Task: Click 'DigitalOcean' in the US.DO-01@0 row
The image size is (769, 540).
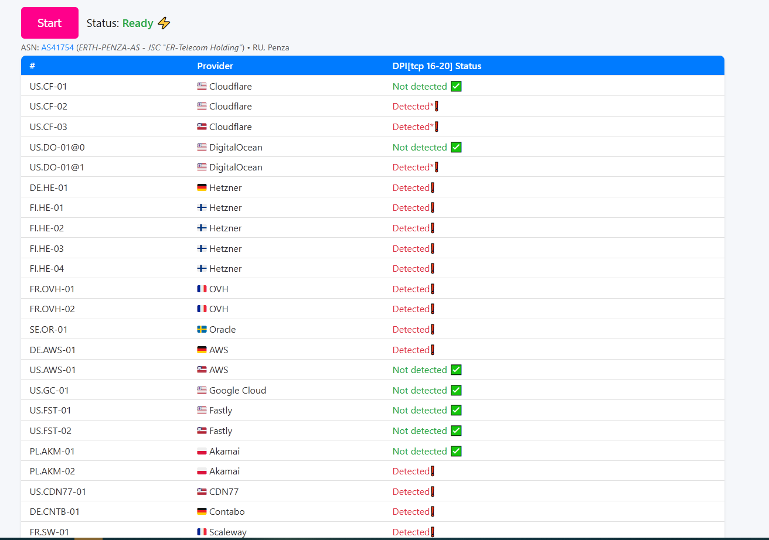Action: coord(236,147)
